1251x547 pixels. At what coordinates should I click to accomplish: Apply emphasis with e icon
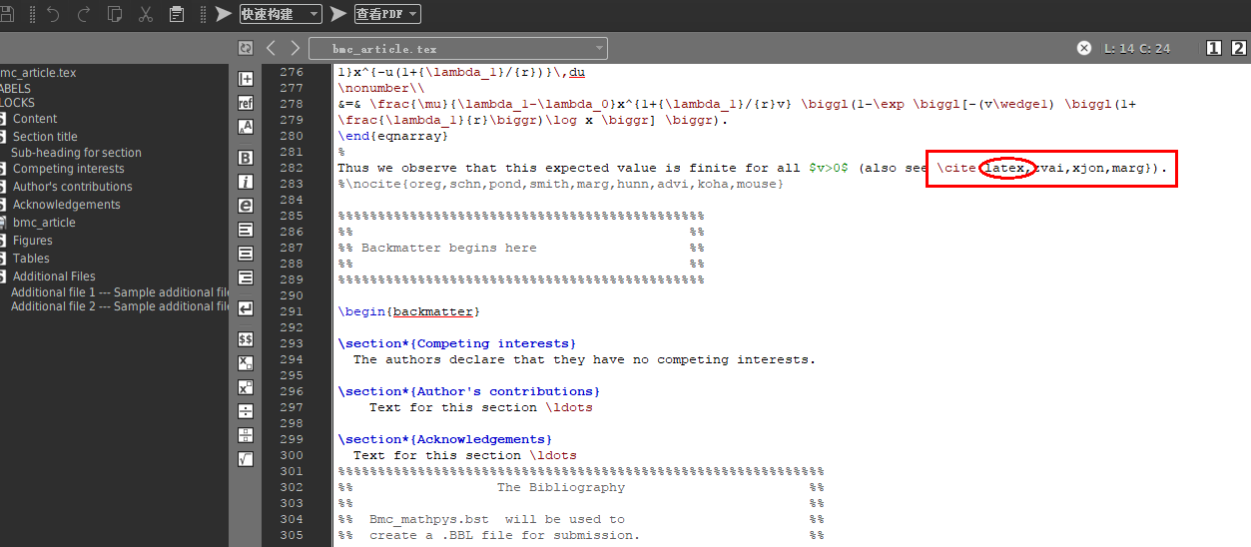(246, 206)
